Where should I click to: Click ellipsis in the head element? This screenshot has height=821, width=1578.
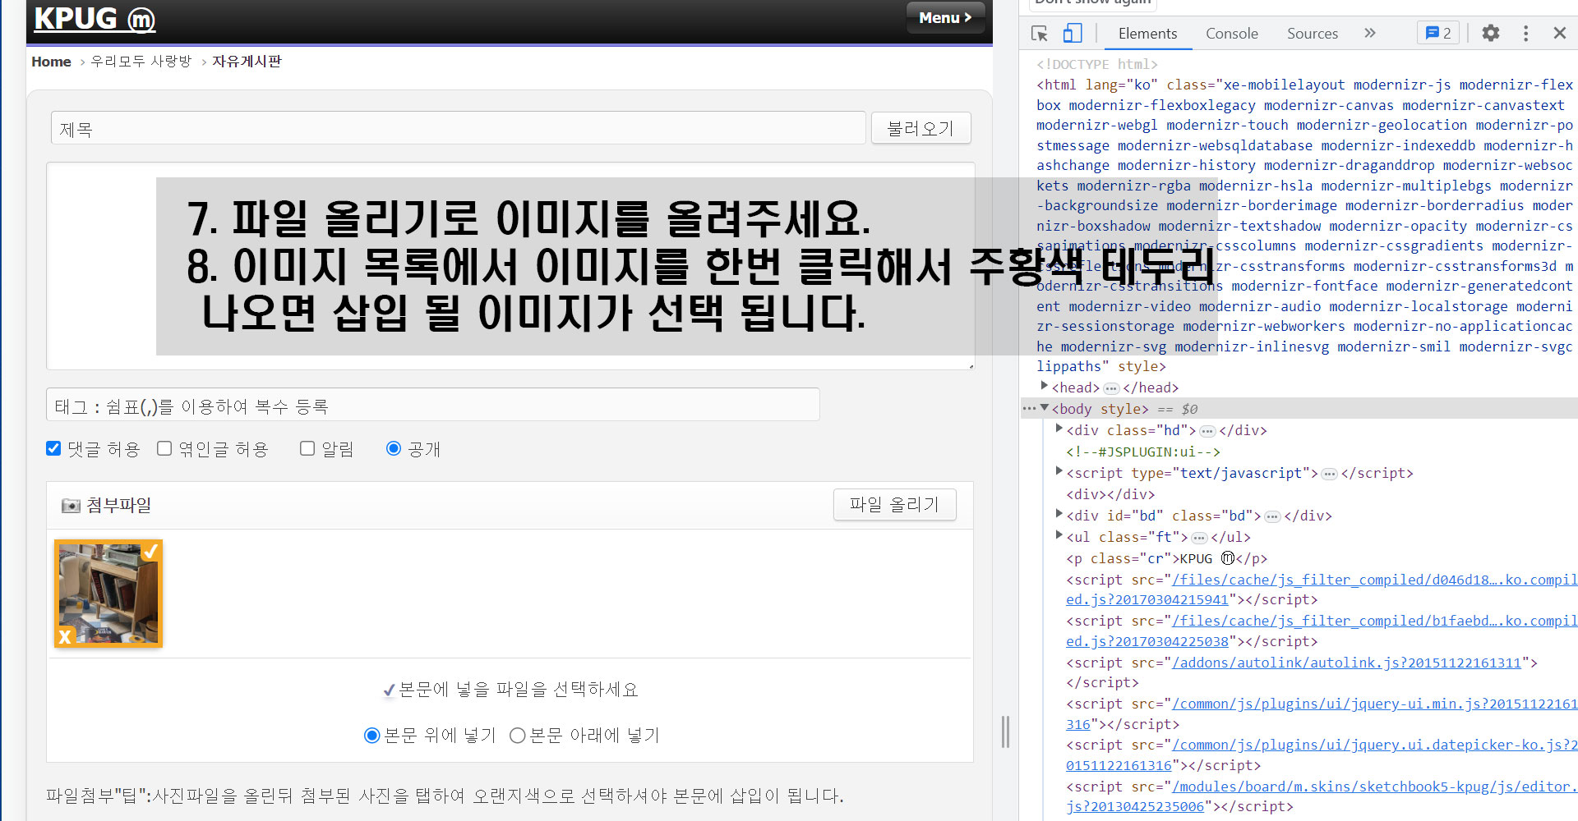tap(1111, 388)
